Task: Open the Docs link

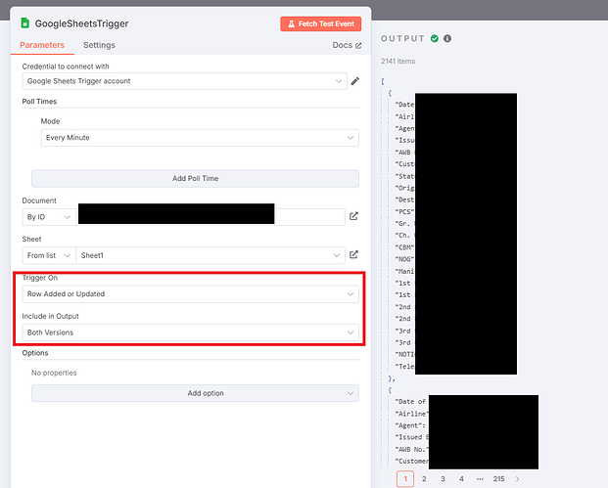Action: 347,45
